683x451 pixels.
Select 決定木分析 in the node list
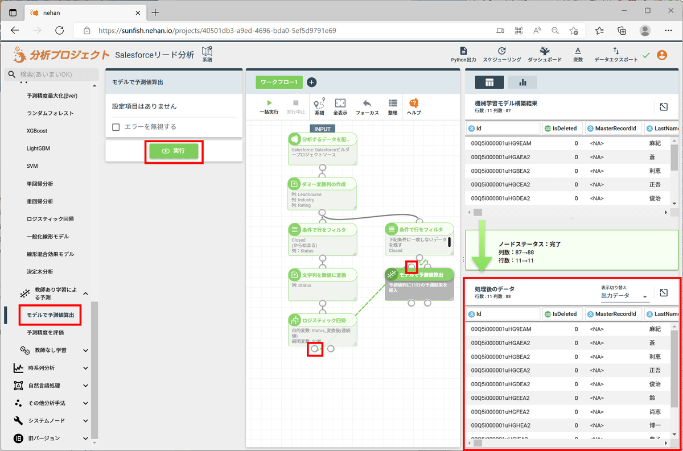[40, 272]
